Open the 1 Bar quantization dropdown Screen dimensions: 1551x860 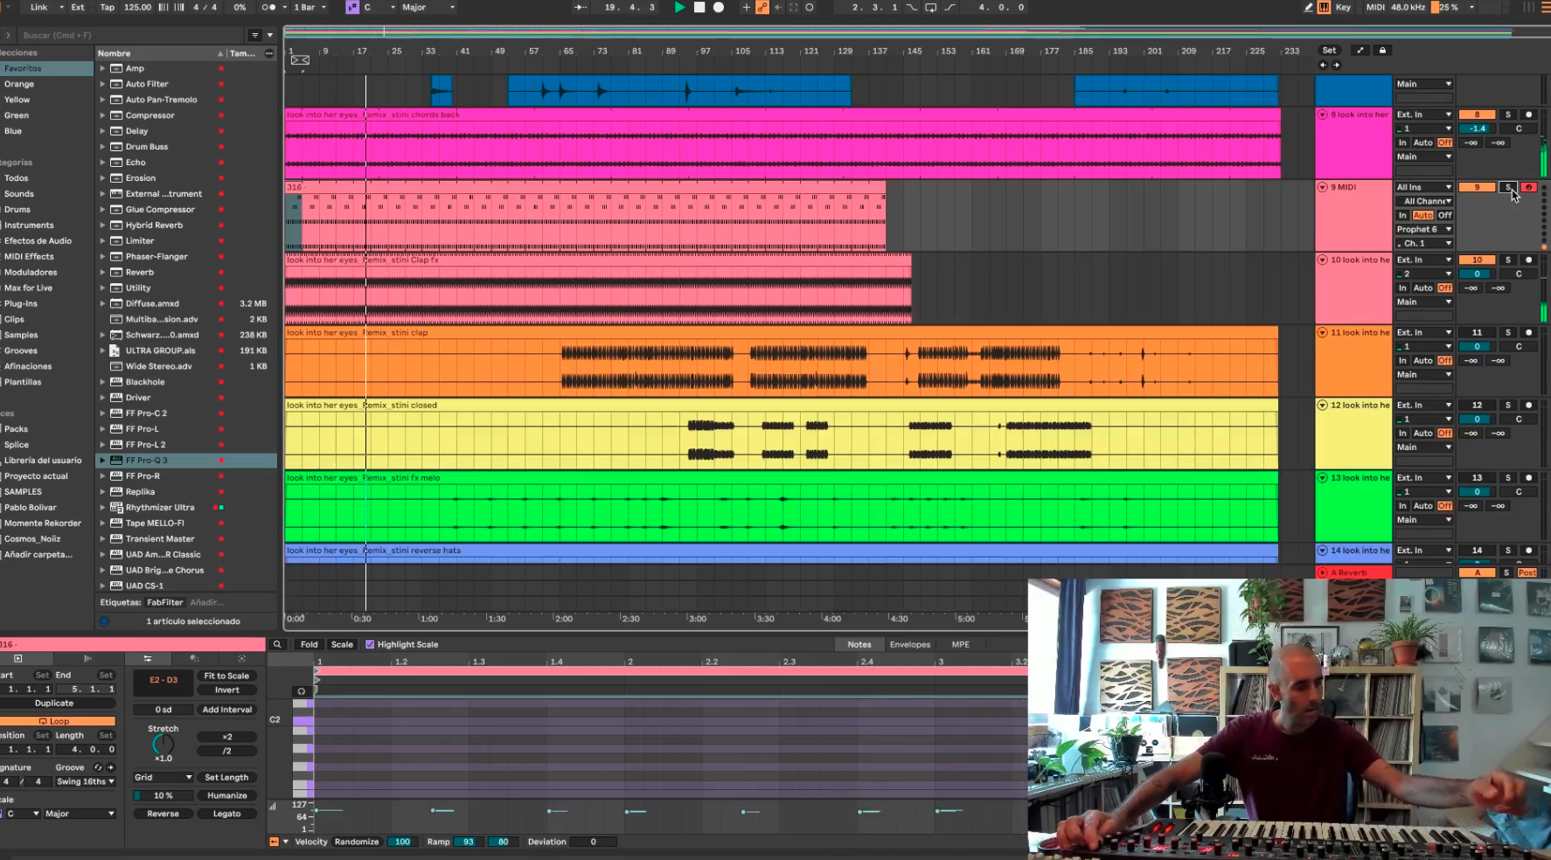(310, 7)
